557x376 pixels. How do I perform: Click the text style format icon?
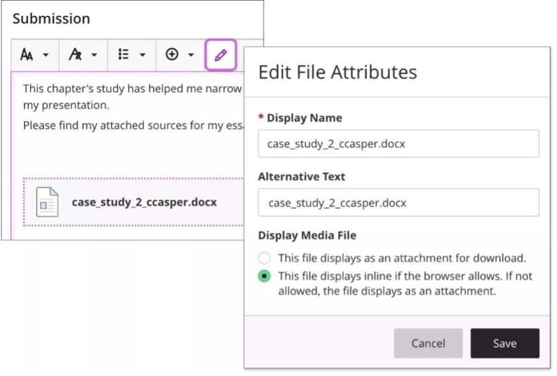pyautogui.click(x=75, y=55)
